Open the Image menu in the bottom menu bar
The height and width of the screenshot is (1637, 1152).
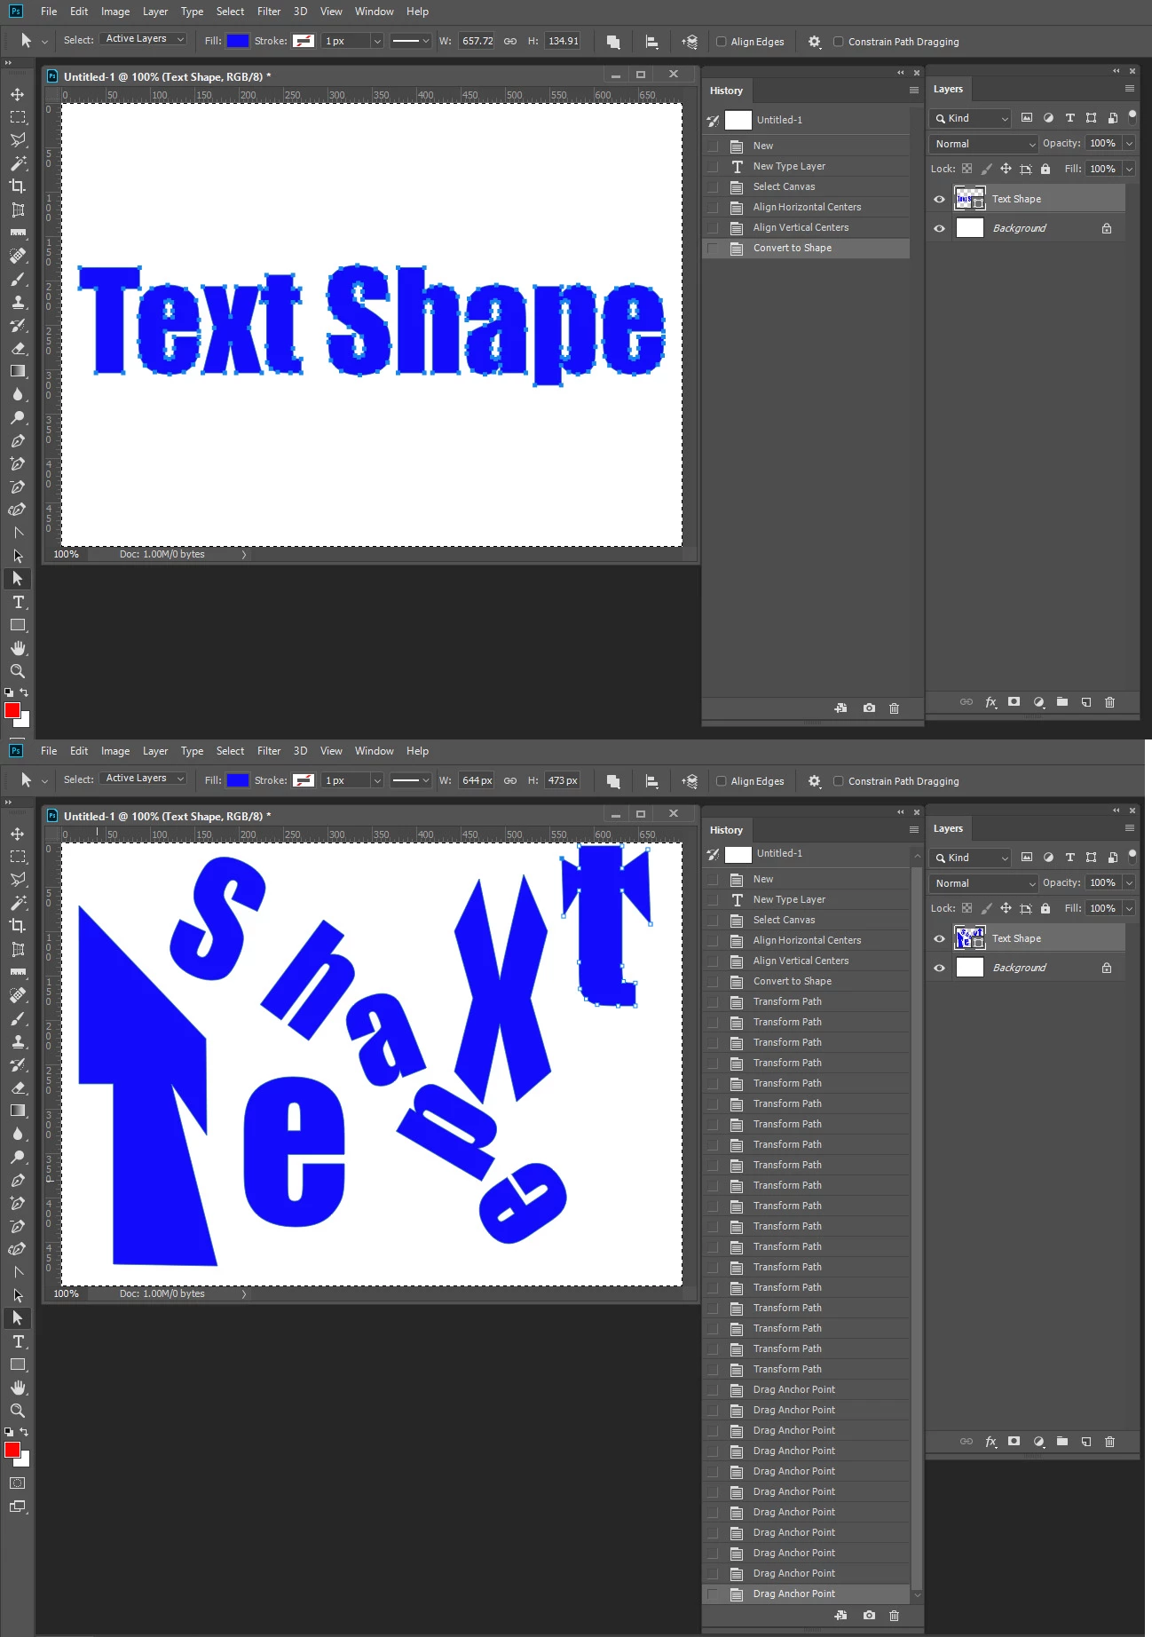tap(115, 751)
